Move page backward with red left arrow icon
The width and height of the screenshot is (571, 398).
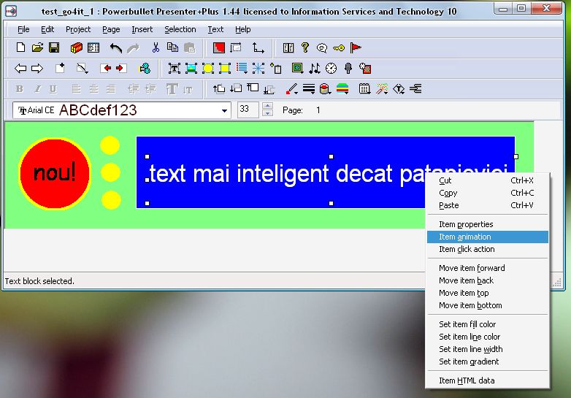point(106,68)
